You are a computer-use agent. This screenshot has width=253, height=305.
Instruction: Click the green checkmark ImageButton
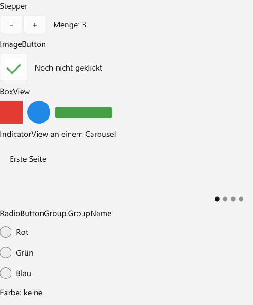click(x=14, y=67)
